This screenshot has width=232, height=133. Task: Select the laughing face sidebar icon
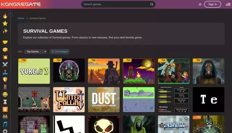coord(5,94)
